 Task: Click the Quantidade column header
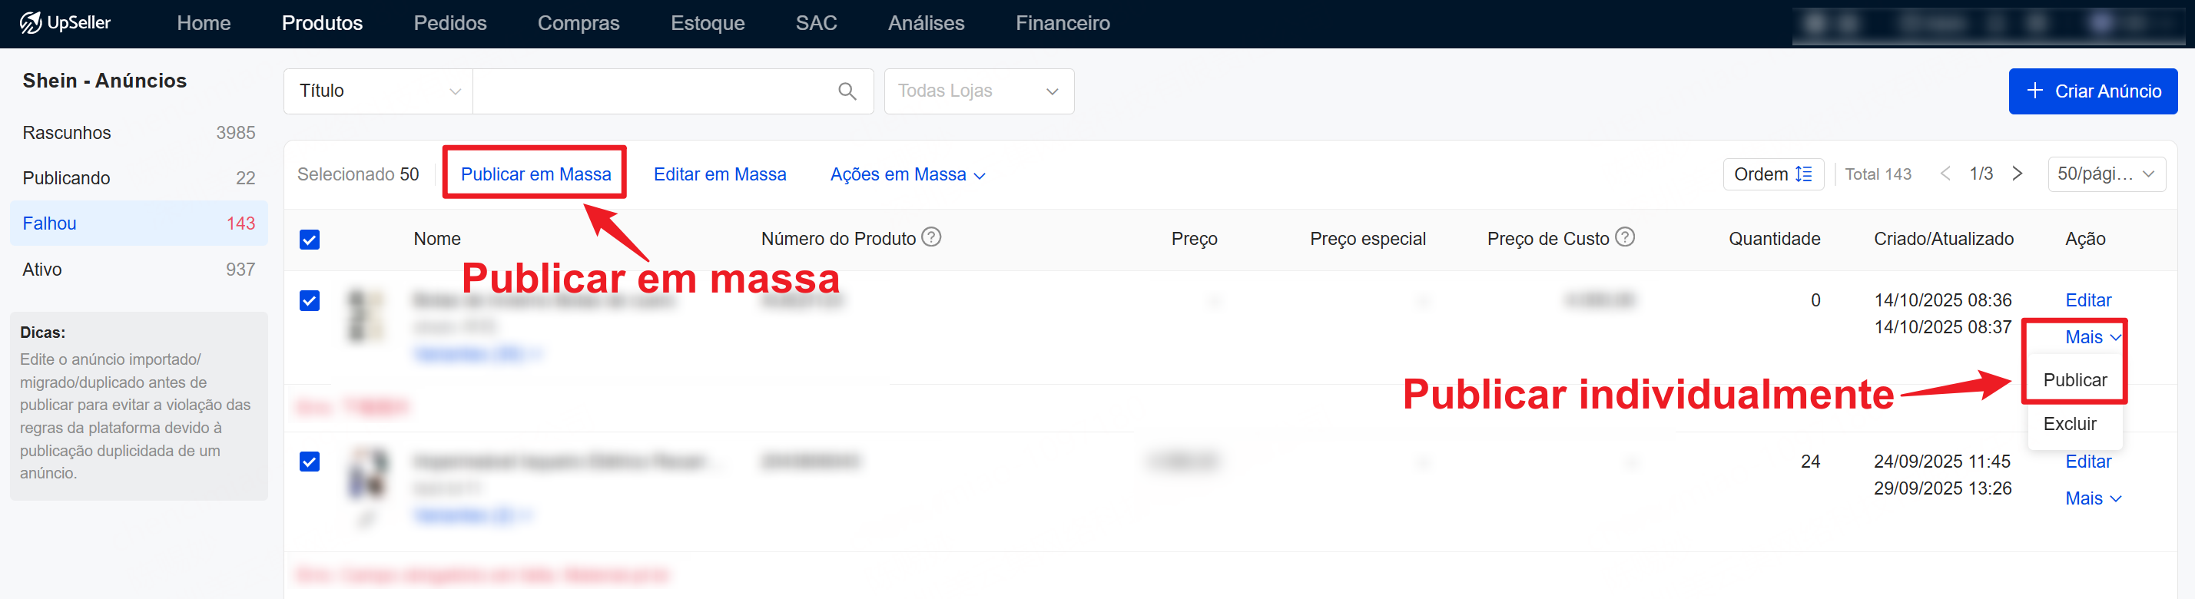pyautogui.click(x=1774, y=240)
